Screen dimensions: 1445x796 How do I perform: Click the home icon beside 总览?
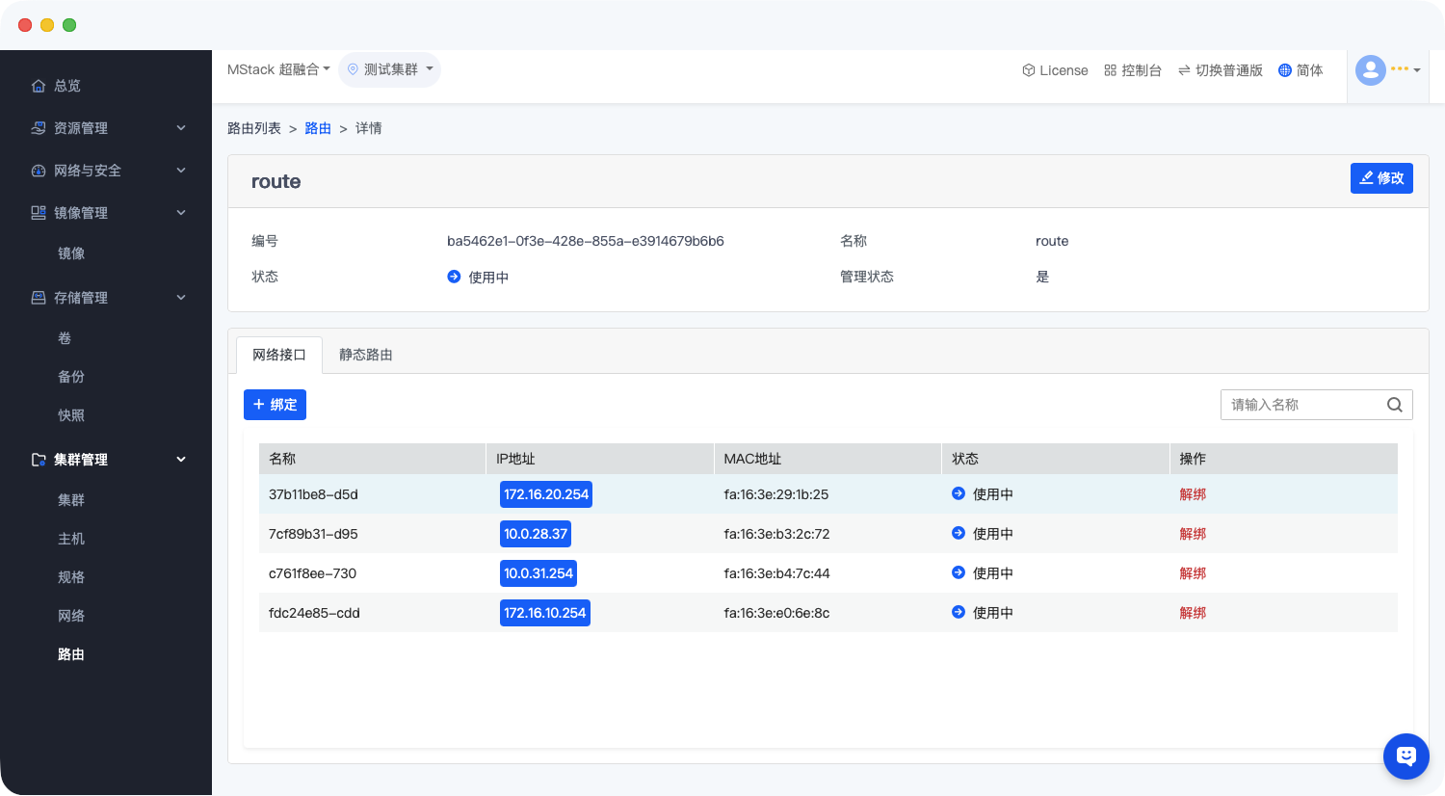(39, 86)
